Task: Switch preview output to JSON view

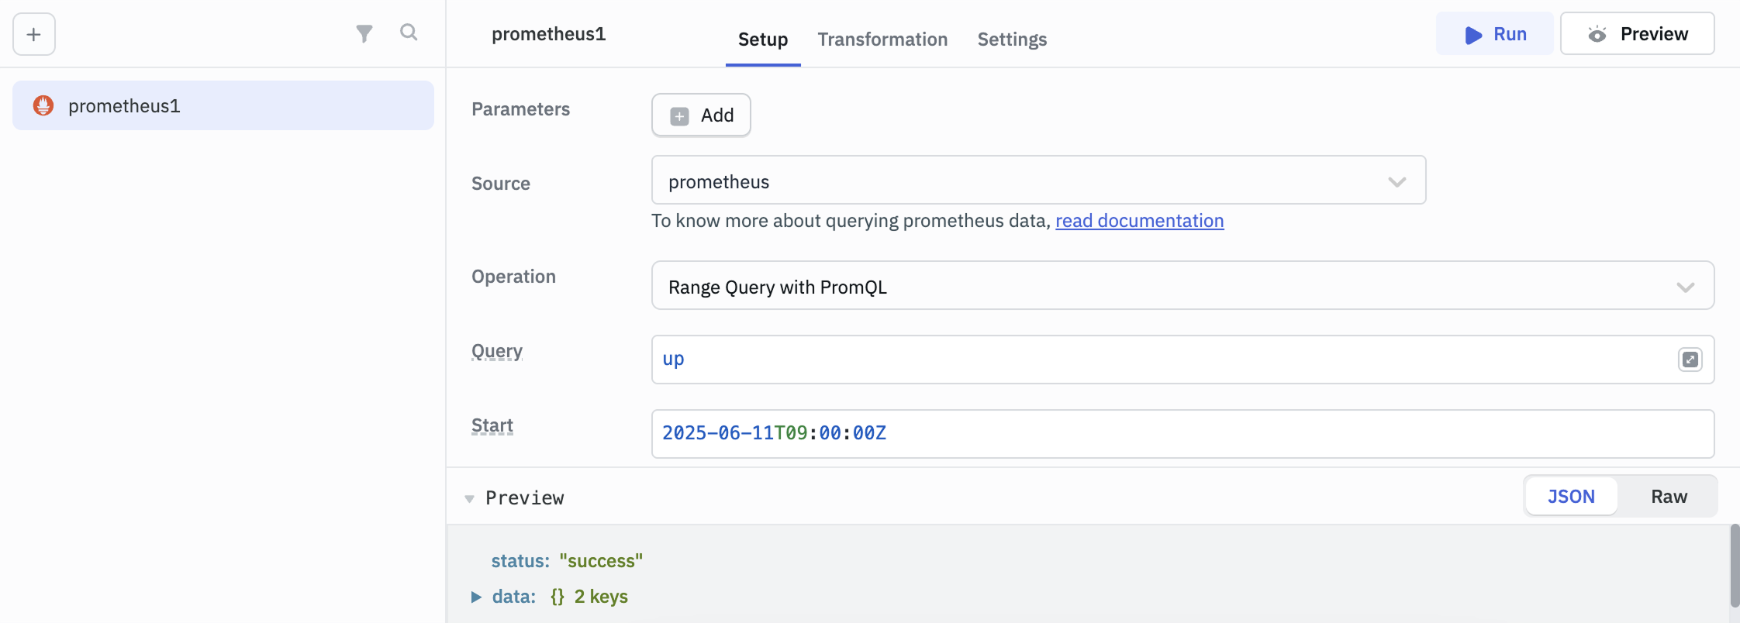Action: [1570, 496]
